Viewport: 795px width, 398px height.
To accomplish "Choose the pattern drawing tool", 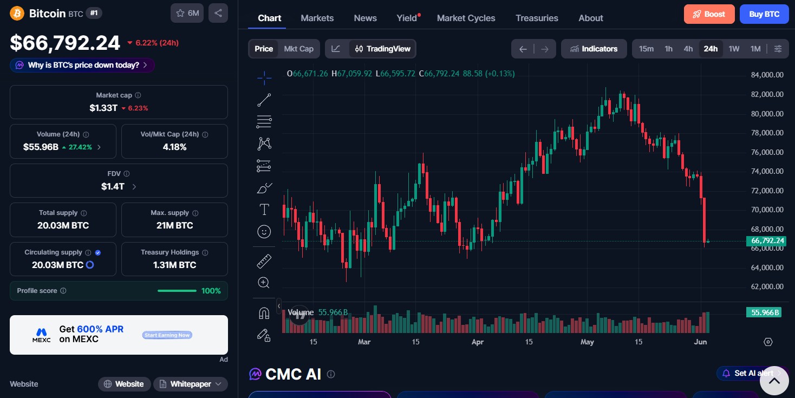I will 264,143.
